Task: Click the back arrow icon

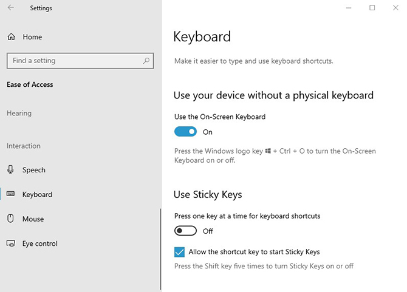Action: [x=11, y=8]
